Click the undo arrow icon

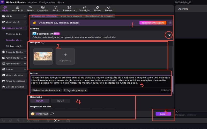[4, 120]
